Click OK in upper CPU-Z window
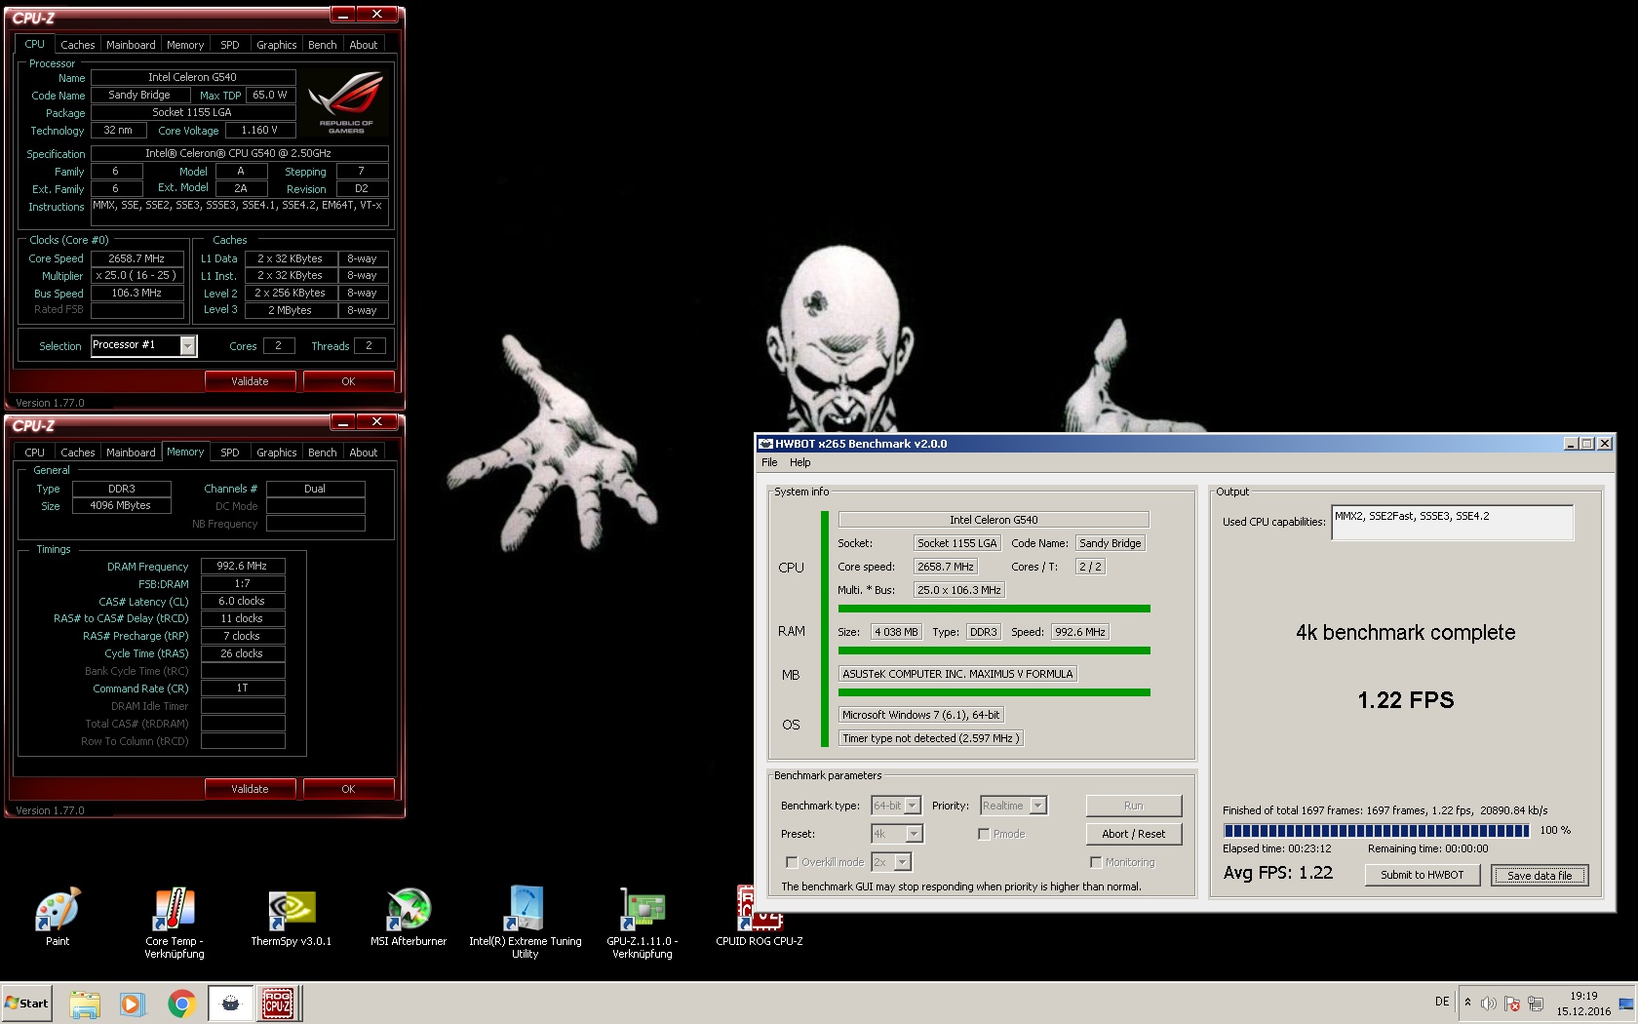The height and width of the screenshot is (1024, 1638). pyautogui.click(x=348, y=381)
